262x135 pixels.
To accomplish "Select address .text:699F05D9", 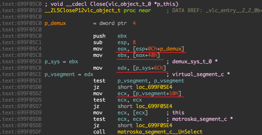I will 21,113.
